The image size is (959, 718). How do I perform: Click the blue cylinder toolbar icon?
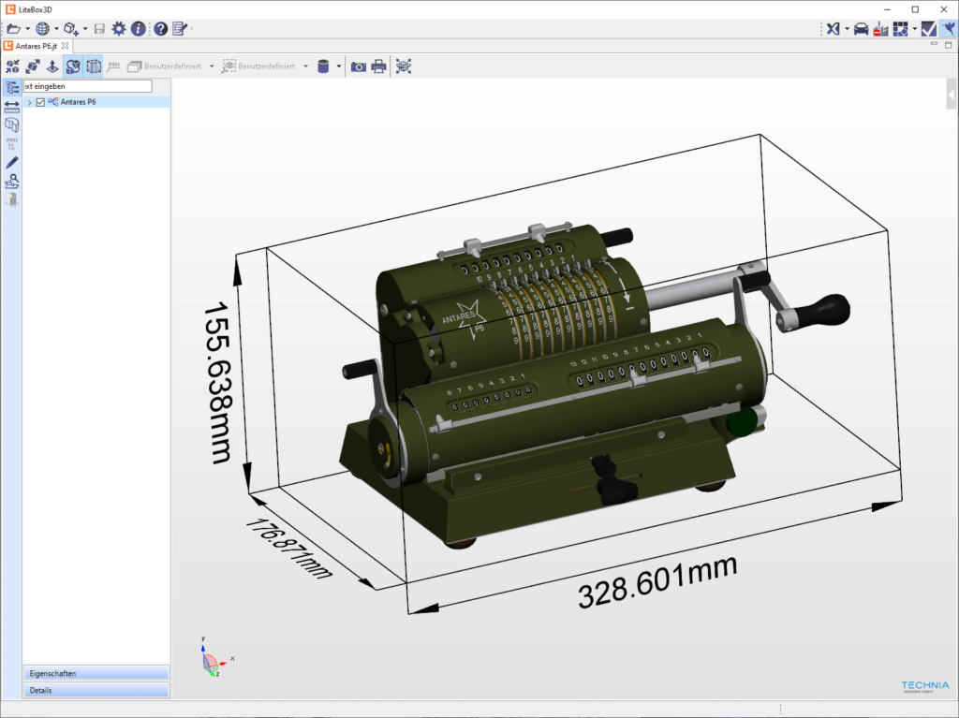click(x=323, y=66)
